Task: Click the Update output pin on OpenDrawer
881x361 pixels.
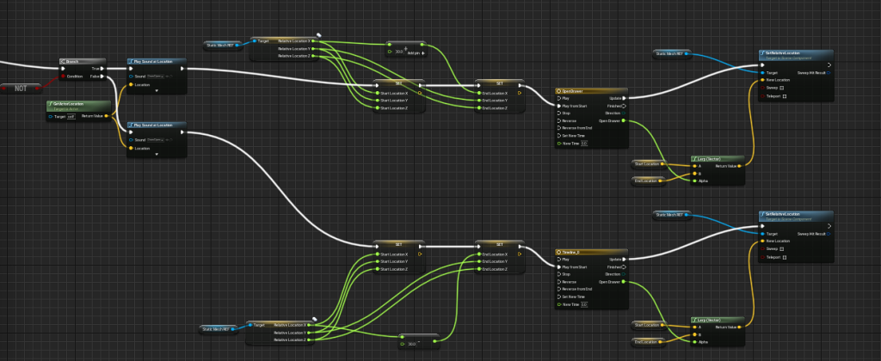Action: 625,98
